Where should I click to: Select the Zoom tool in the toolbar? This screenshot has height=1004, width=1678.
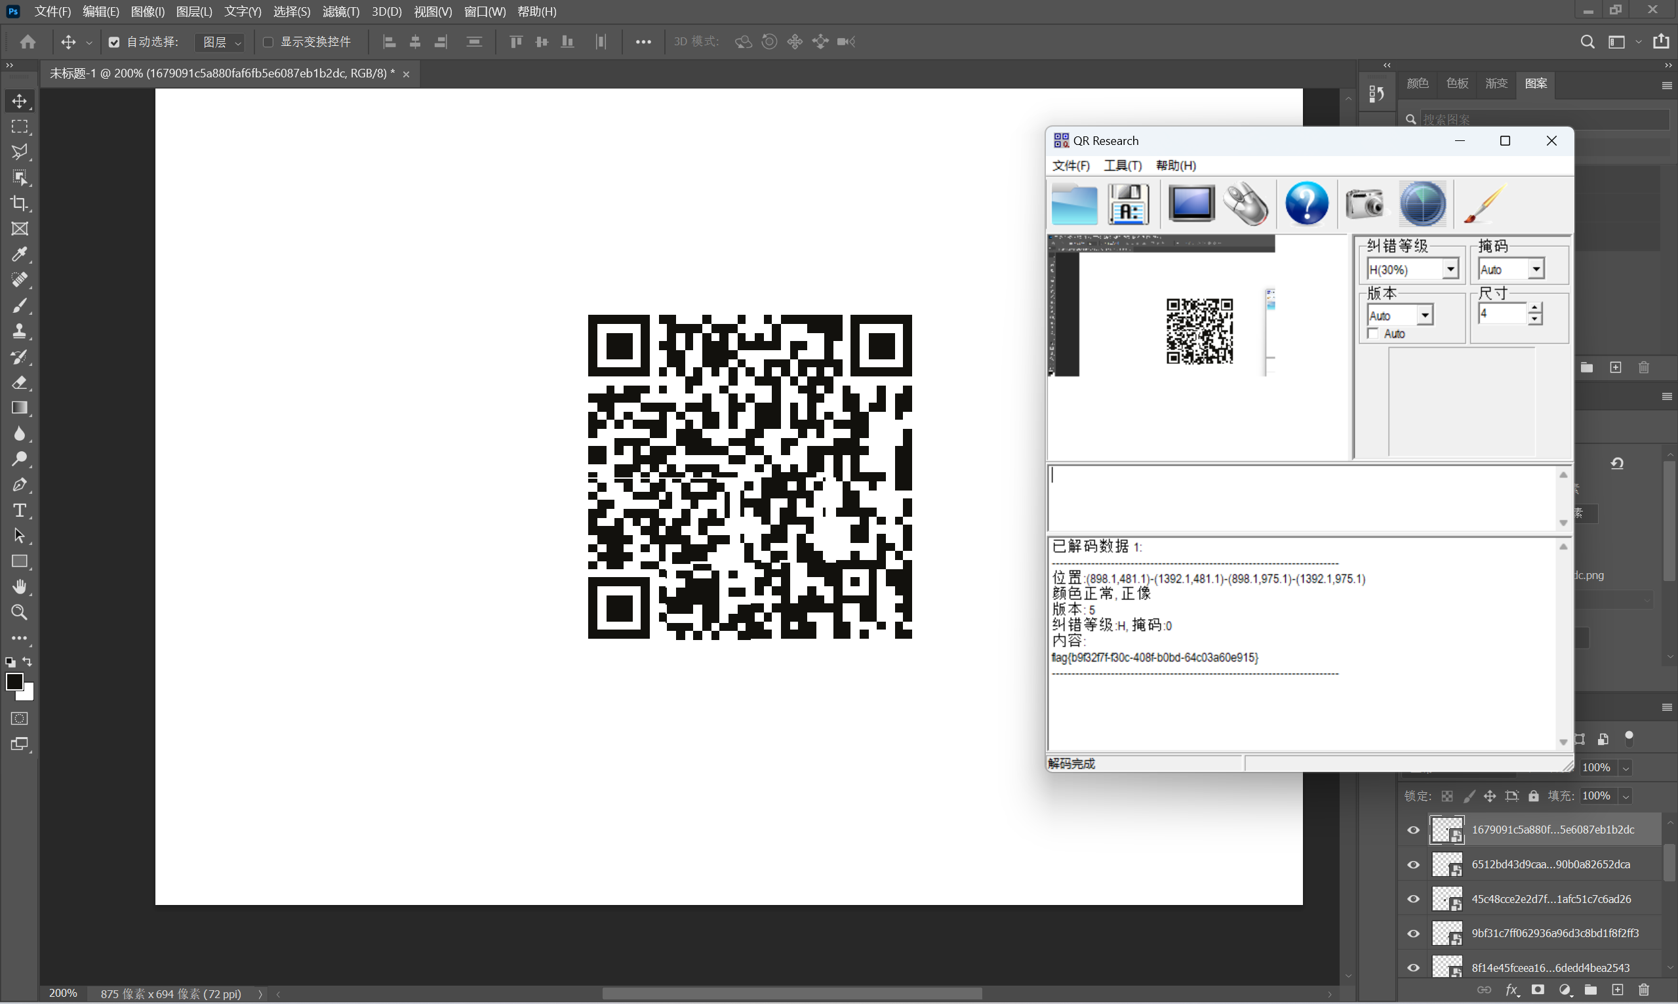click(x=20, y=612)
